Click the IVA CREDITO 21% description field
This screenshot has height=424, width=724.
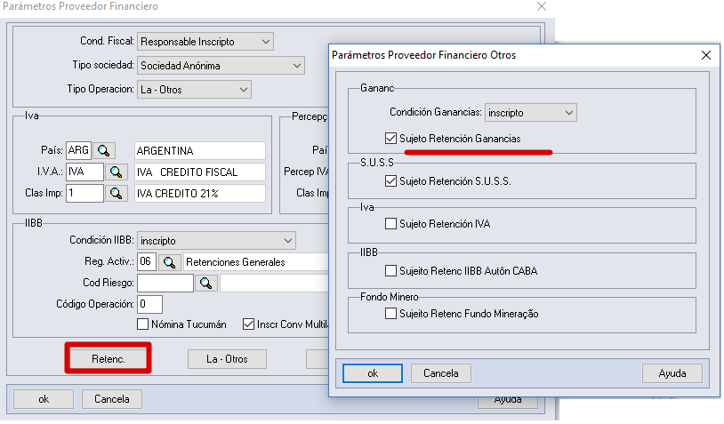[200, 193]
